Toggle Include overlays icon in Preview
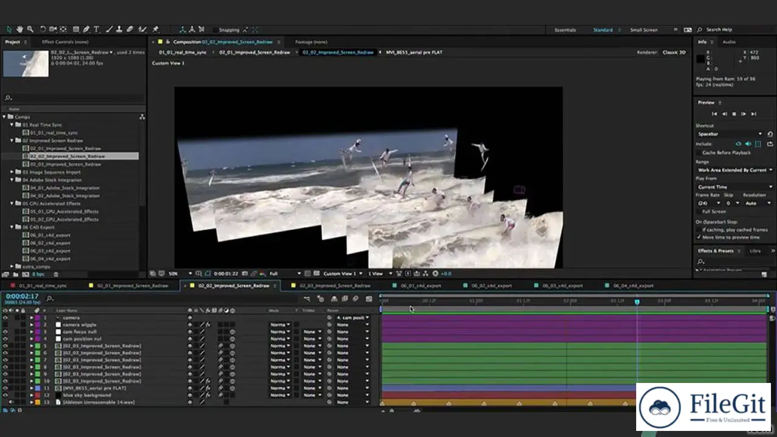The width and height of the screenshot is (777, 437). click(758, 144)
